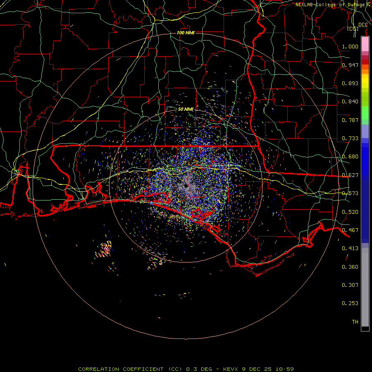The height and width of the screenshot is (372, 372).
Task: Click the [CC] product label near the legend
Action: click(x=353, y=29)
